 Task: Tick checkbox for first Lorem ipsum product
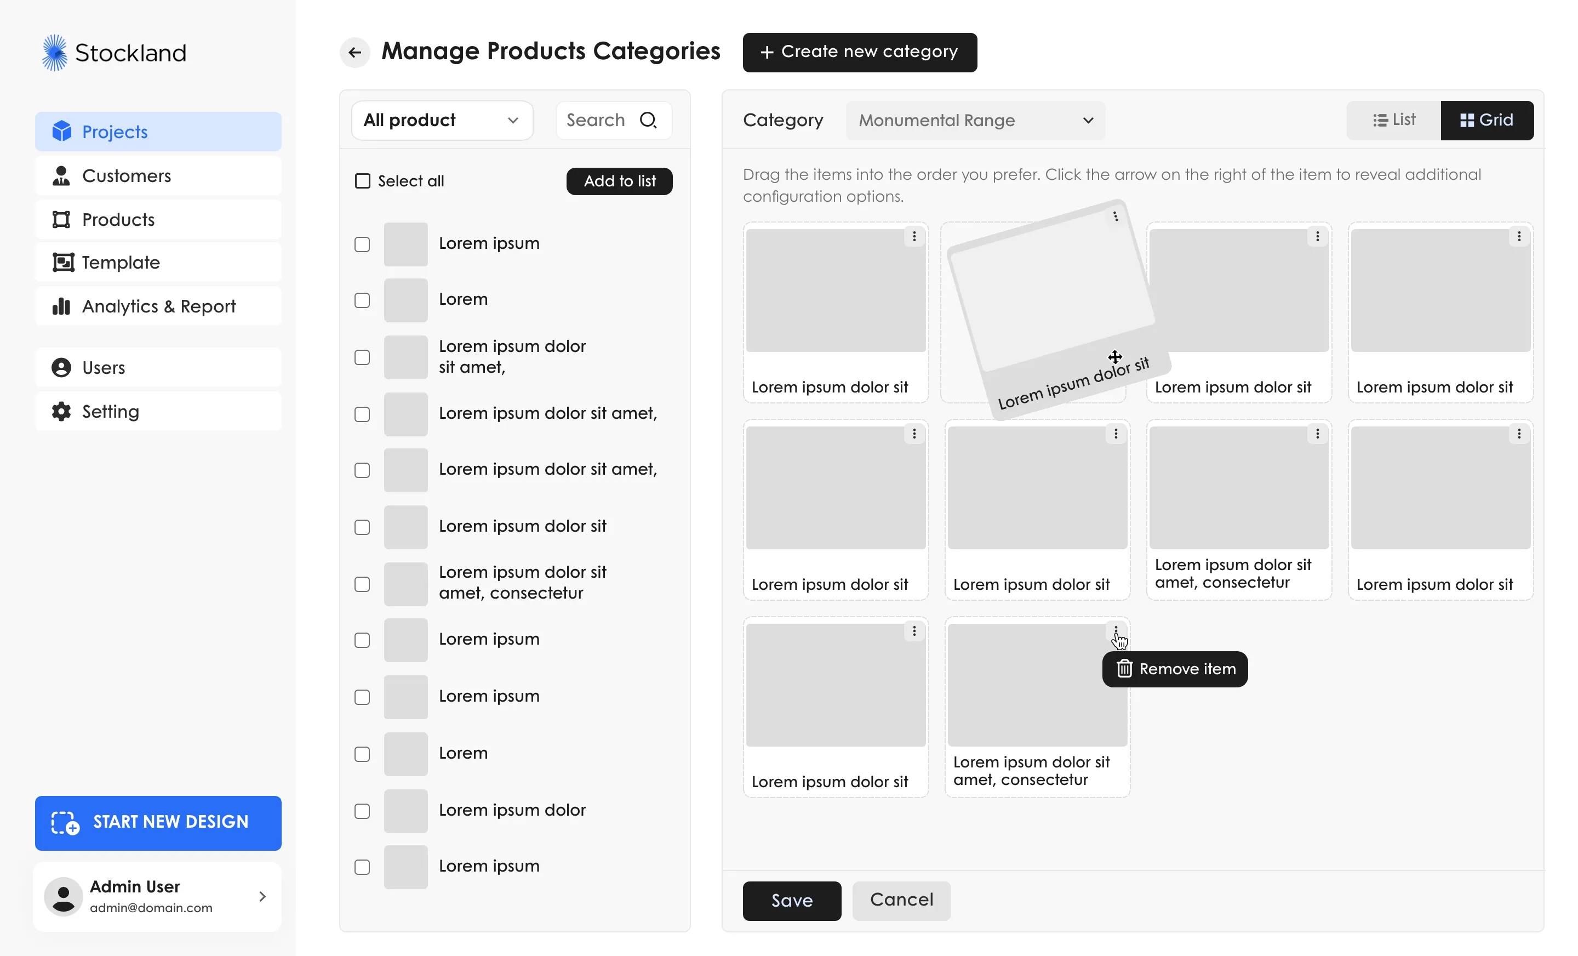tap(363, 244)
